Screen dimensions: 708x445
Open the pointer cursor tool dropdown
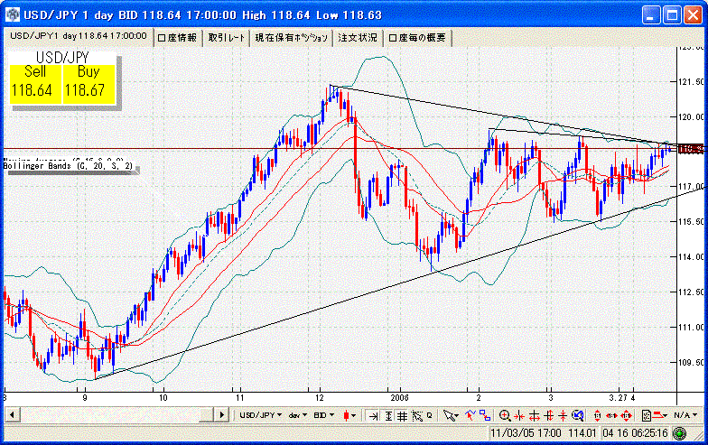tap(451, 415)
